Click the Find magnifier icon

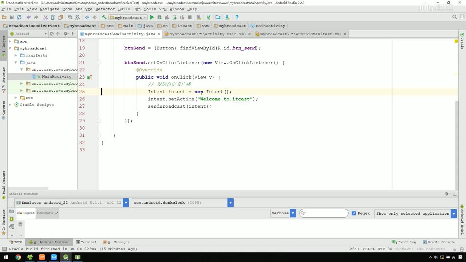pyautogui.click(x=70, y=17)
